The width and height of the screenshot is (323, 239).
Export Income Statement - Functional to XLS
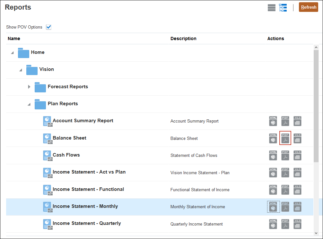tap(297, 190)
